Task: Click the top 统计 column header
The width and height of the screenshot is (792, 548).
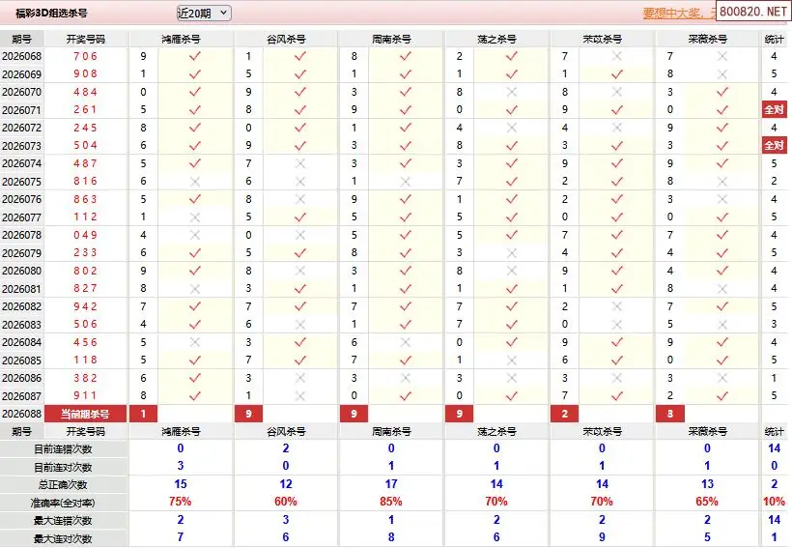Action: [x=774, y=40]
